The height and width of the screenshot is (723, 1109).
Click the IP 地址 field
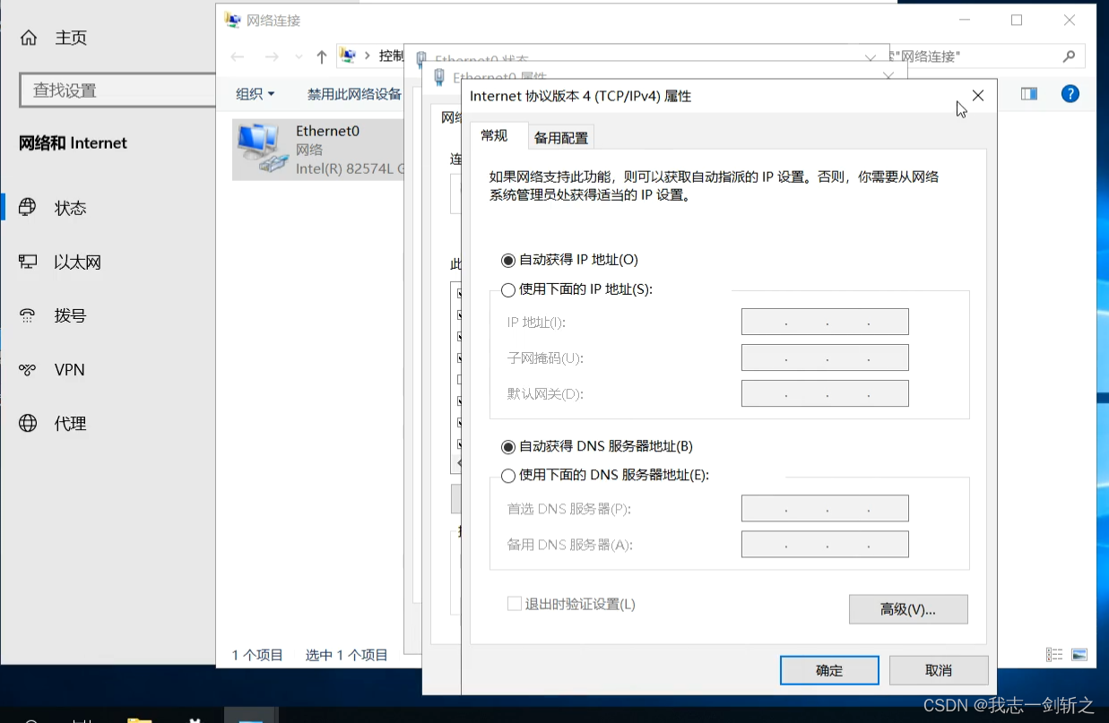click(825, 322)
